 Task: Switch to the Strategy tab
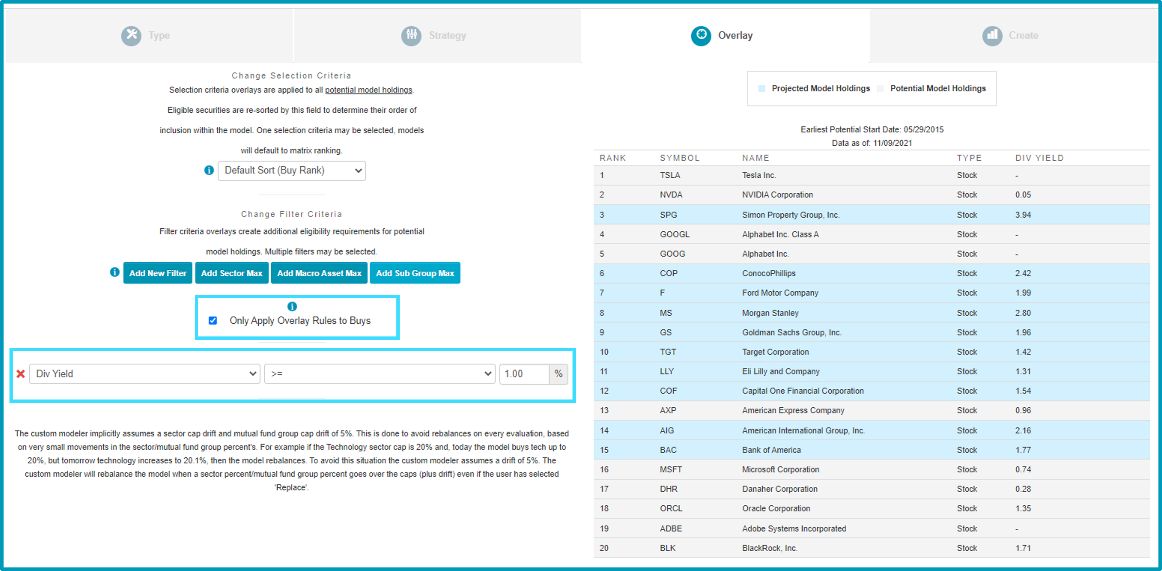click(x=438, y=35)
